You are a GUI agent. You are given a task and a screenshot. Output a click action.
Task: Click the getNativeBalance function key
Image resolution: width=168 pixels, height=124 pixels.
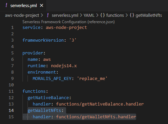click(x=48, y=98)
